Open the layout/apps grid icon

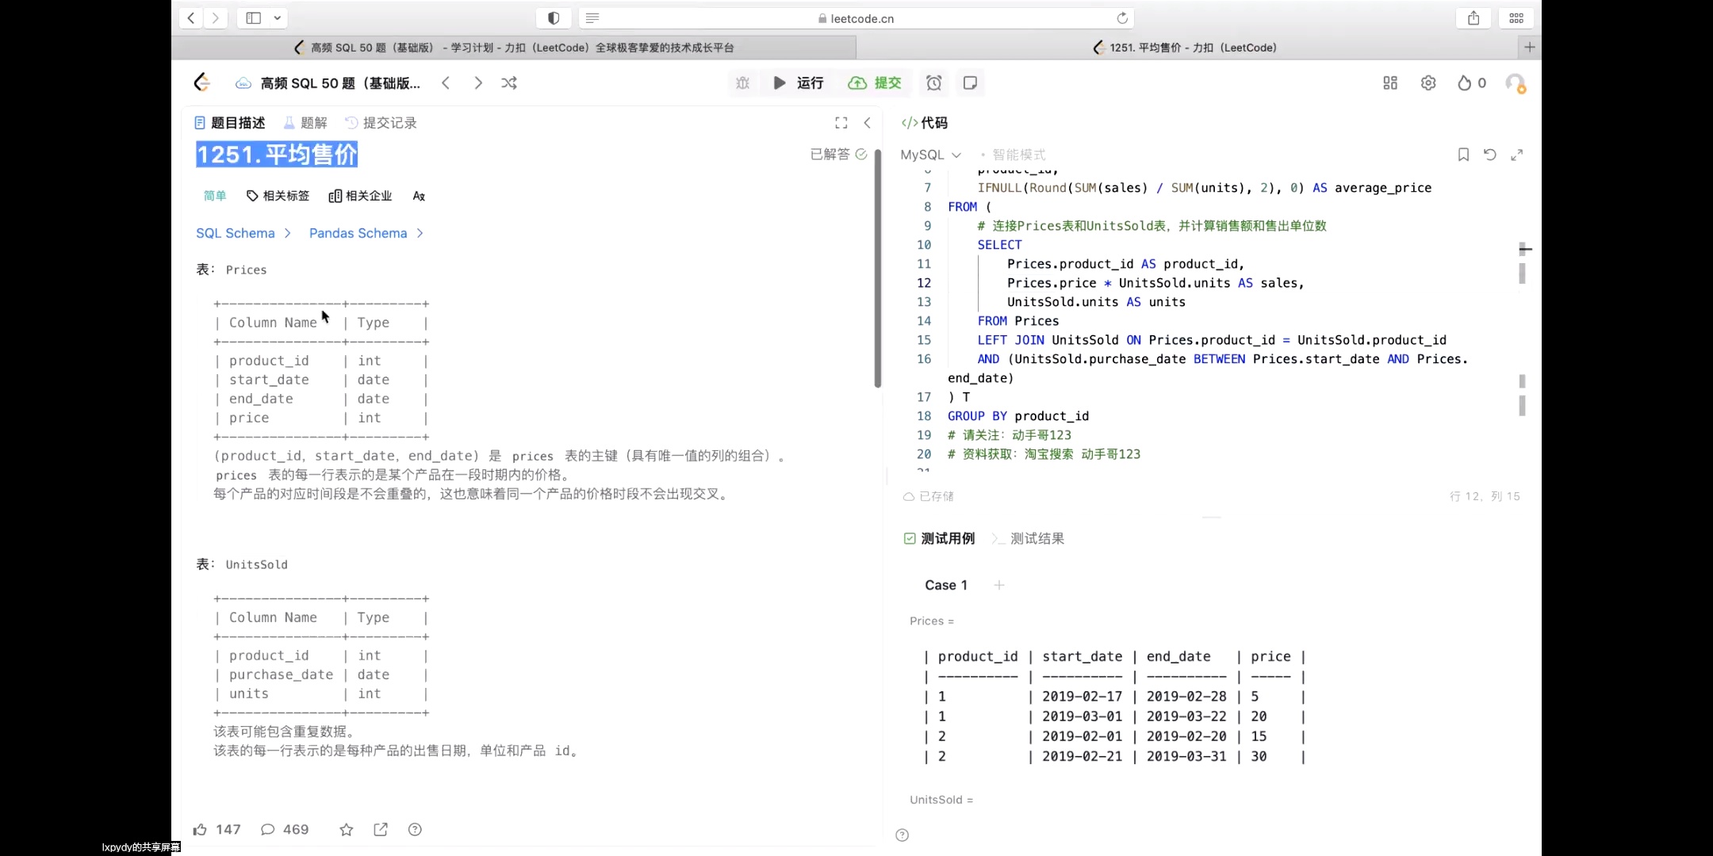pyautogui.click(x=1390, y=82)
